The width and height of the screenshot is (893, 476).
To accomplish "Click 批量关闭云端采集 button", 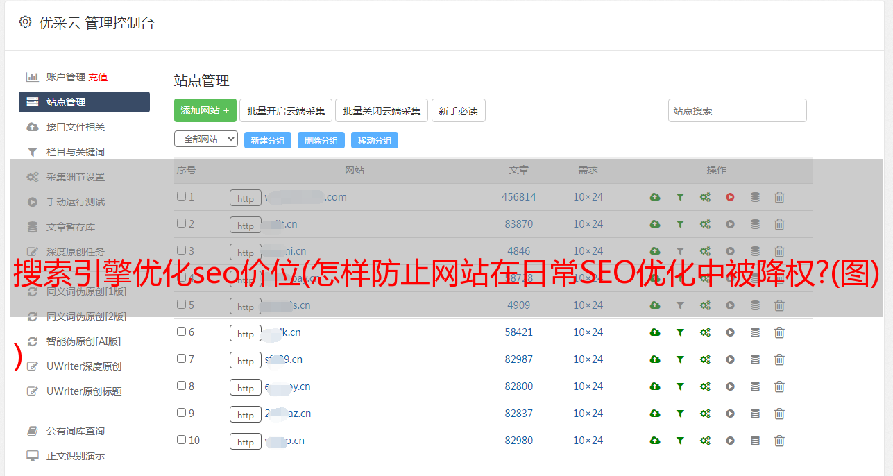I will [x=382, y=110].
